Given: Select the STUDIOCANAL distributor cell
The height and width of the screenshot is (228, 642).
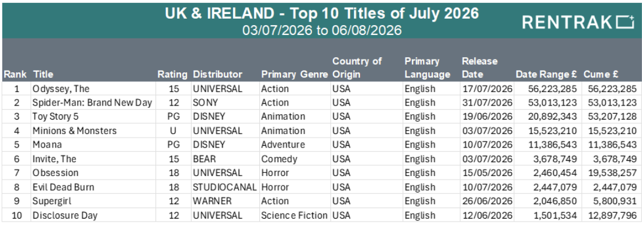Looking at the screenshot, I should coord(225,187).
